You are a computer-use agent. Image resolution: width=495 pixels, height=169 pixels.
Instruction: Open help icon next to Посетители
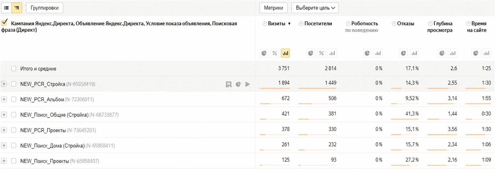[301, 24]
